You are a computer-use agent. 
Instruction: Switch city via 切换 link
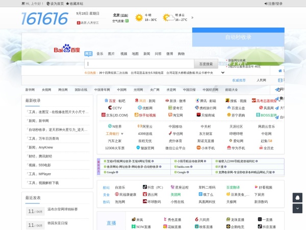pyautogui.click(x=124, y=15)
